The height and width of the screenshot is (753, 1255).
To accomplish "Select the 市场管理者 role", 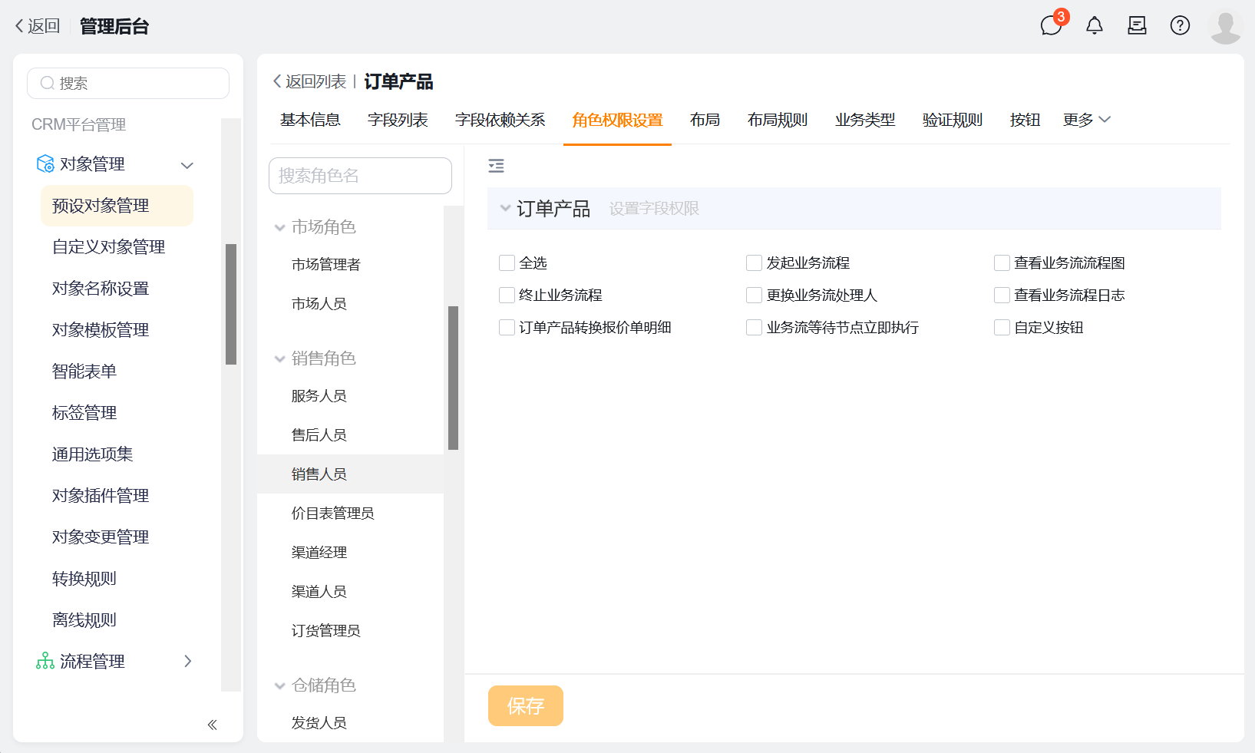I will [325, 265].
